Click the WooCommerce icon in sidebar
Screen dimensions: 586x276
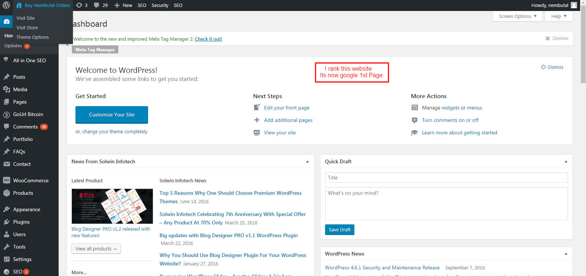coord(7,180)
